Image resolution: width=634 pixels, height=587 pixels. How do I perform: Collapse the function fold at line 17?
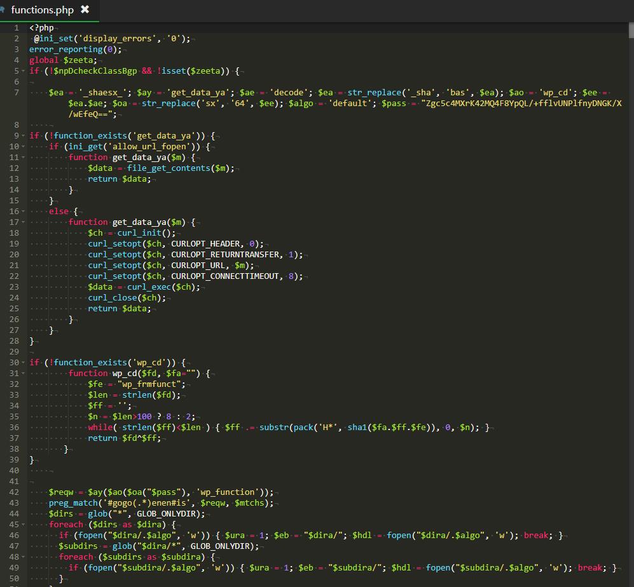[23, 222]
